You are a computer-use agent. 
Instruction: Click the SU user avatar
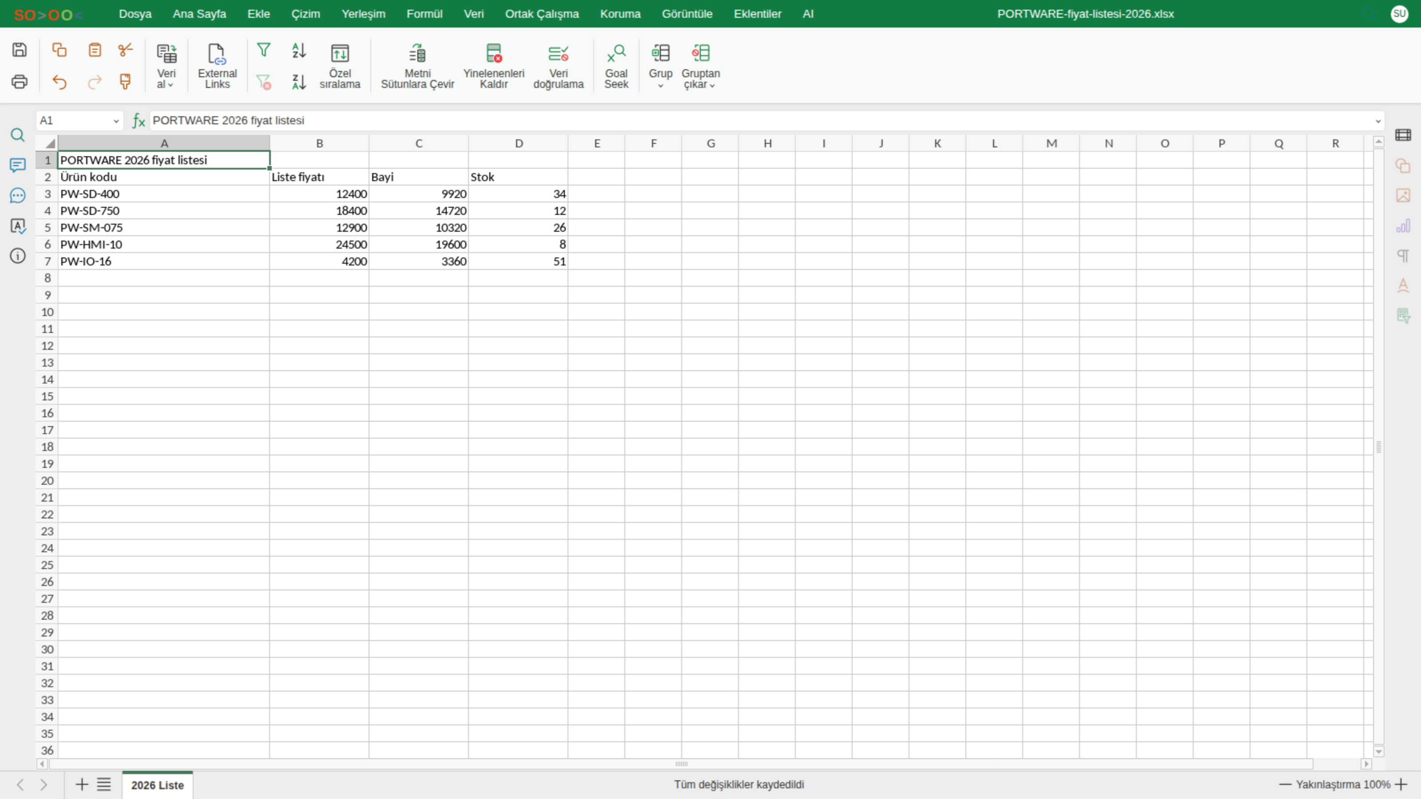pos(1400,14)
